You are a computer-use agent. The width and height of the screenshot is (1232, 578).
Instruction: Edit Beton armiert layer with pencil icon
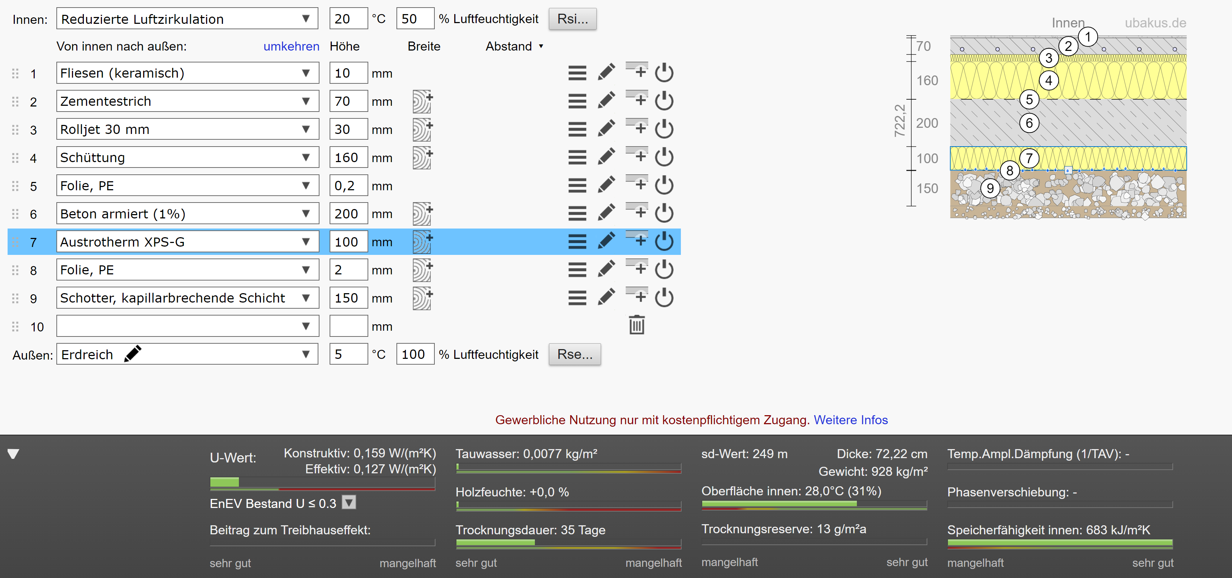click(606, 213)
